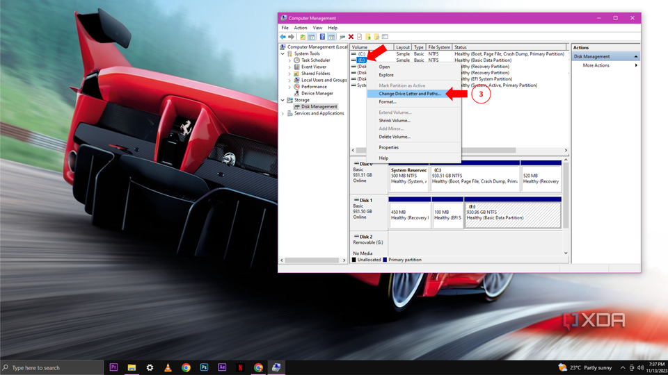Select the (C:) 930.51 GB NTFS partition block

(475, 176)
